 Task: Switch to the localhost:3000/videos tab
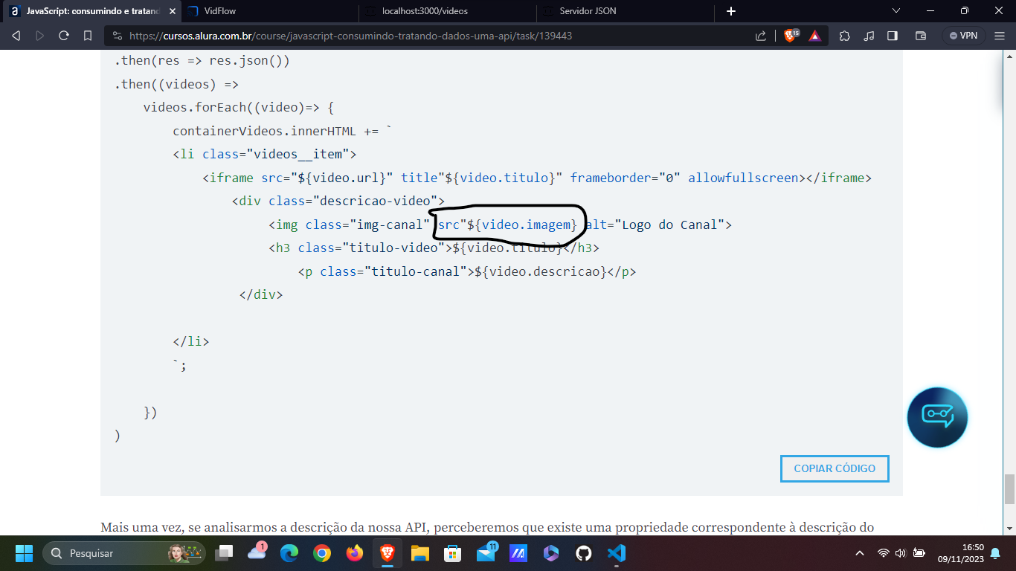pyautogui.click(x=448, y=11)
